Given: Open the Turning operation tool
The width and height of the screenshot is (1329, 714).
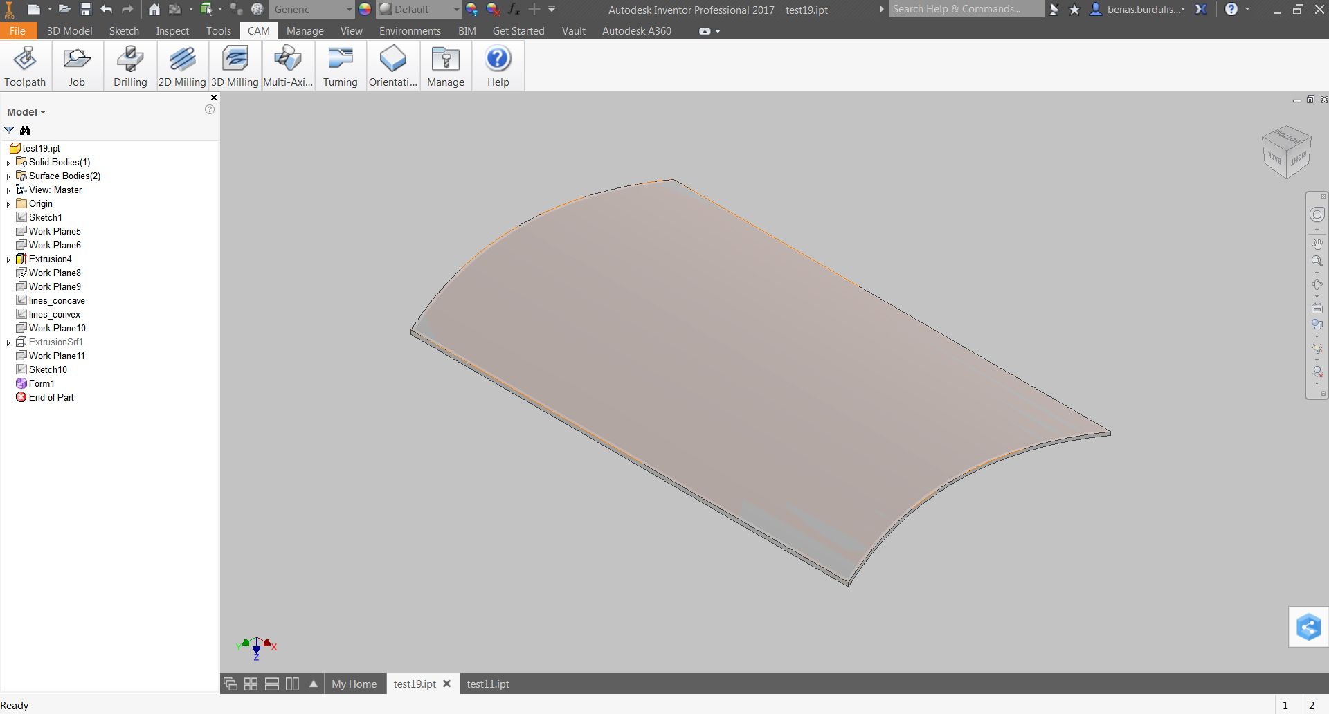Looking at the screenshot, I should 340,66.
